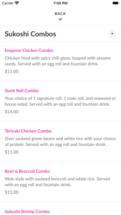Click the $11.00 price under Teriyaki Chicken
The image size is (121, 215).
[12, 152]
